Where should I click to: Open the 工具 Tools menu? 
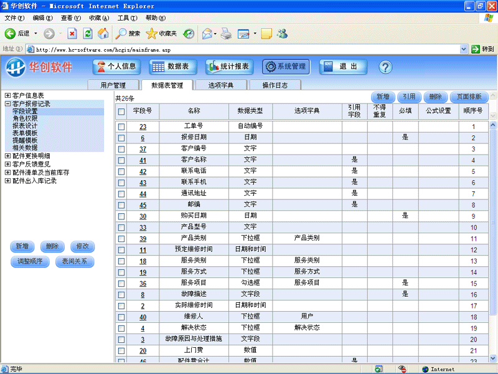128,18
